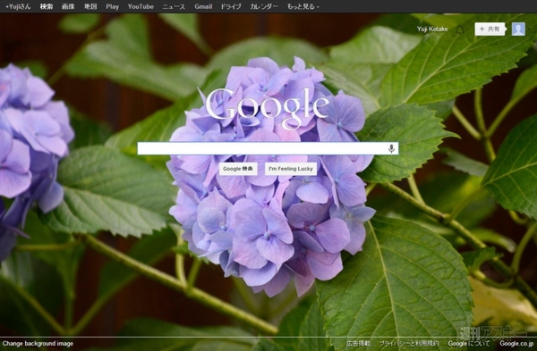Open カレンダー in the top bar
This screenshot has height=351, width=537.
click(x=264, y=6)
